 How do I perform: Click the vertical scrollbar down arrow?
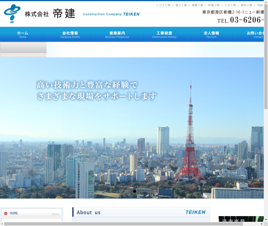pos(266,220)
